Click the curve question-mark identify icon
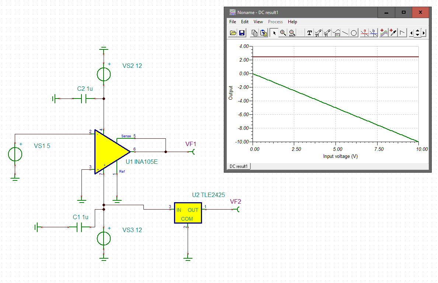This screenshot has width=438, height=283. [x=327, y=33]
